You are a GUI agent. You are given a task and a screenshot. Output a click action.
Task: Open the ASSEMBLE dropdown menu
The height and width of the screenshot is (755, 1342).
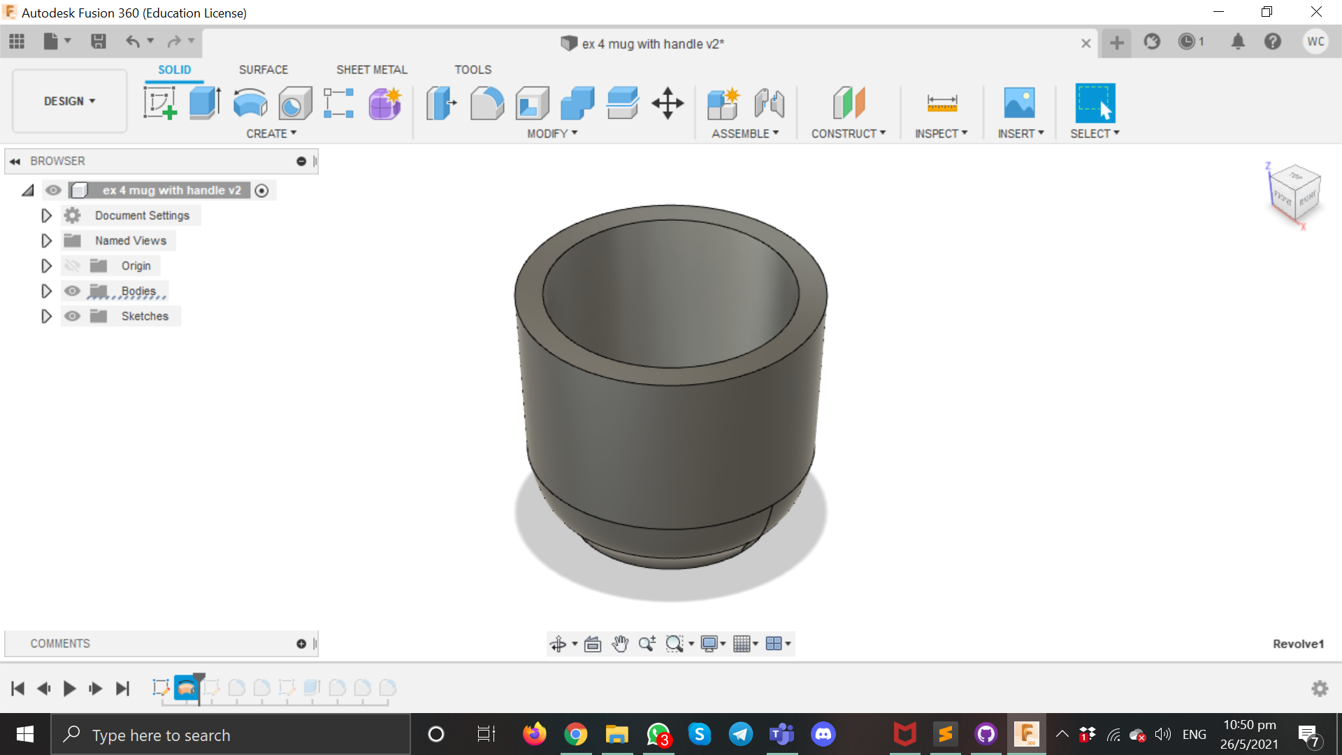(x=745, y=134)
